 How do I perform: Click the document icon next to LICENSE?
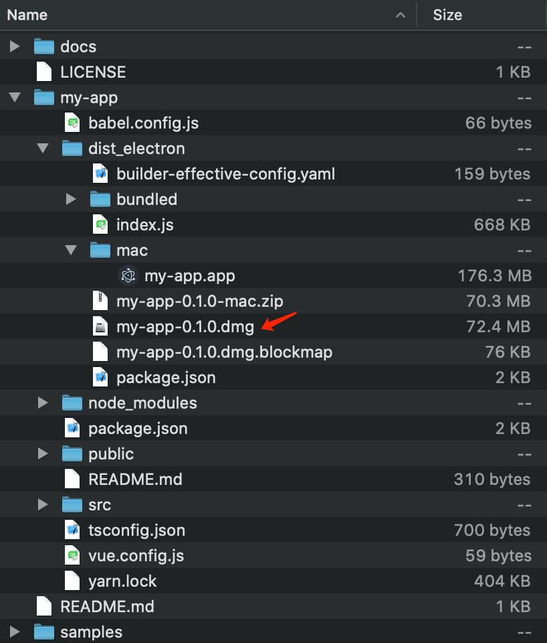43,72
